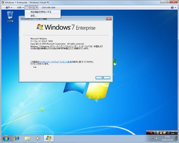Open the Virtual PC help icon
The image size is (179, 143).
[172, 7]
